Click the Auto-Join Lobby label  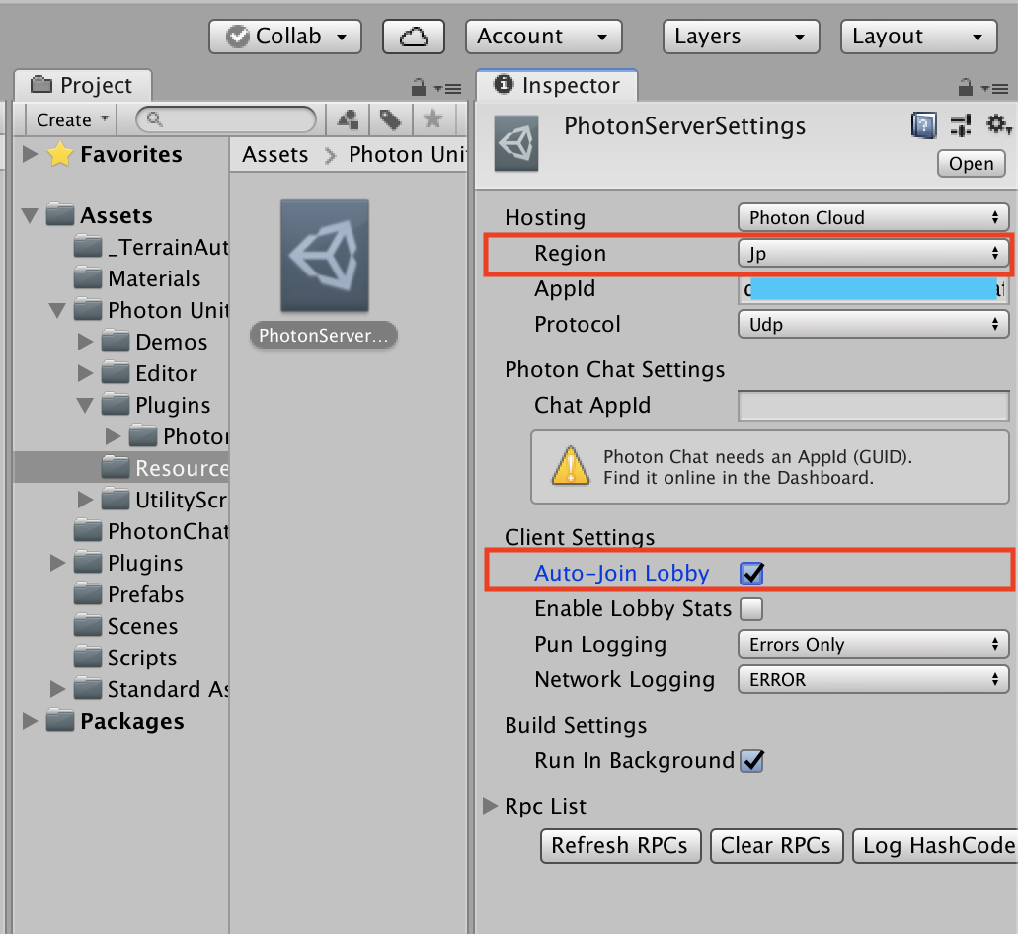(621, 573)
